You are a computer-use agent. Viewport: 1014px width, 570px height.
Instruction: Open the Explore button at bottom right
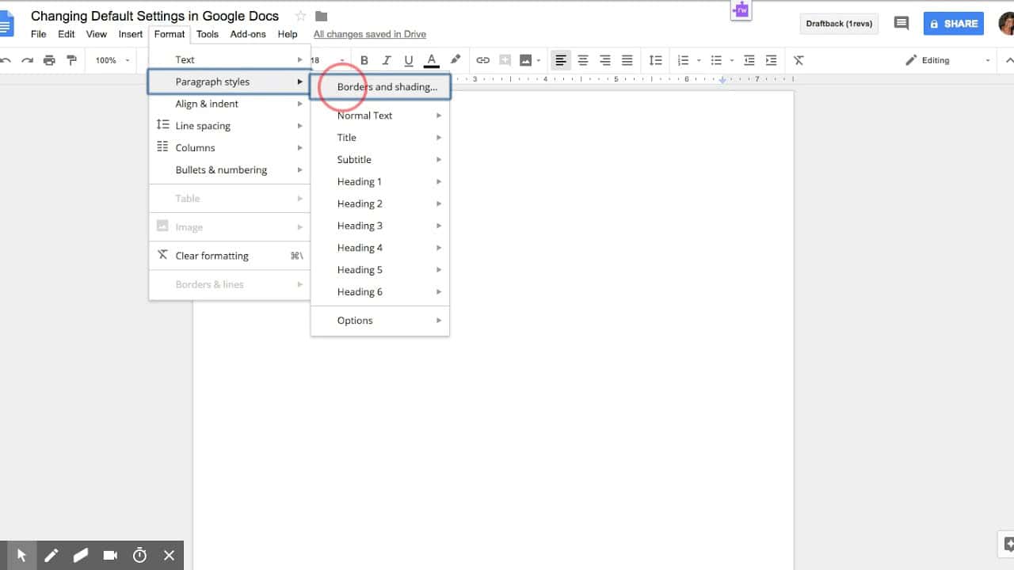[x=1006, y=544]
